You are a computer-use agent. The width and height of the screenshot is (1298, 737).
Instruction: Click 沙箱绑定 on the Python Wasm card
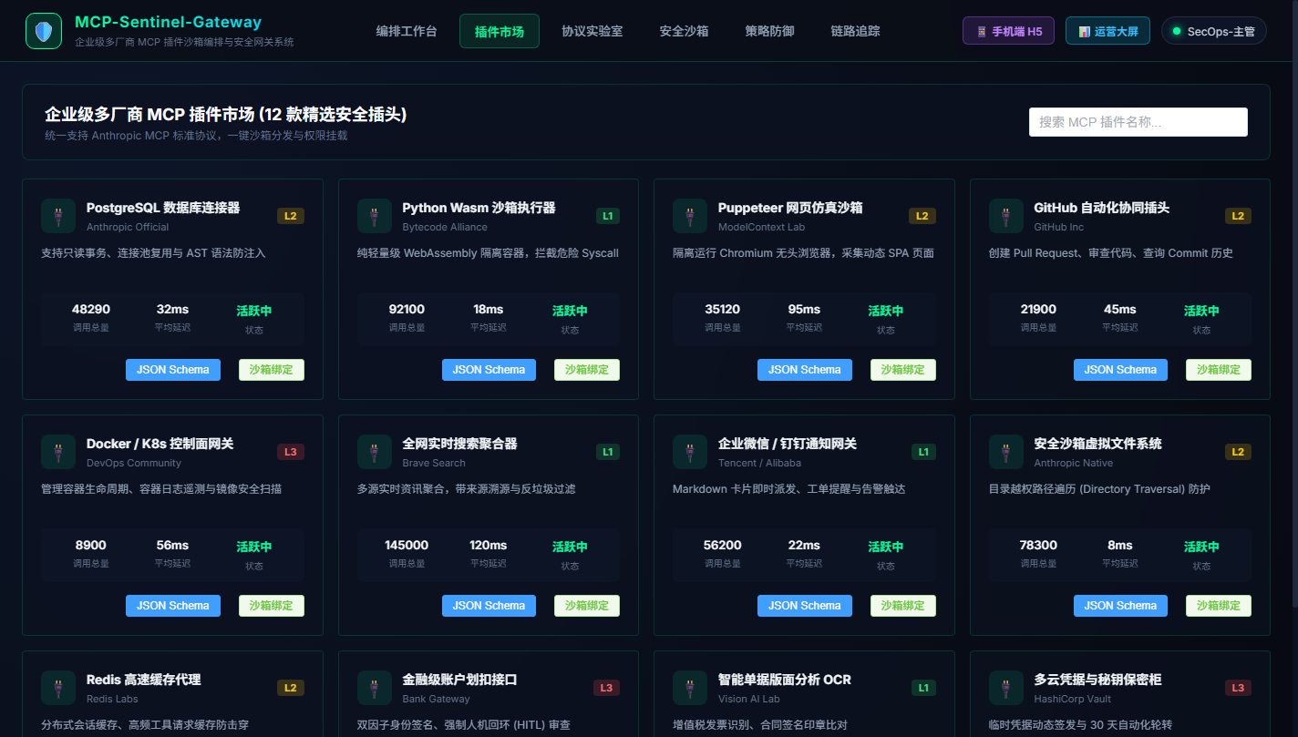587,370
